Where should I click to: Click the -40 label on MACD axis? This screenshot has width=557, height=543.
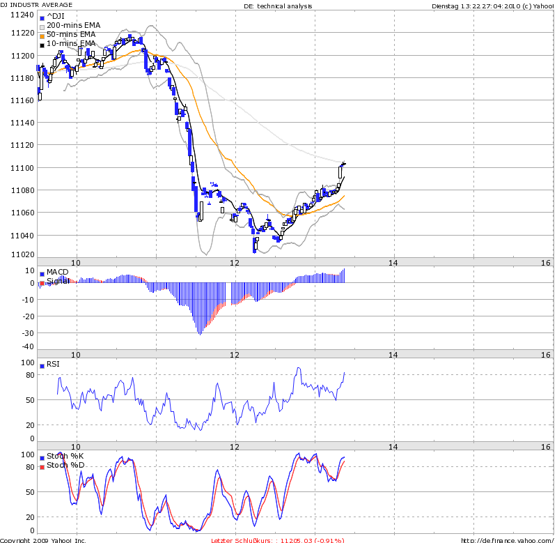(x=28, y=346)
